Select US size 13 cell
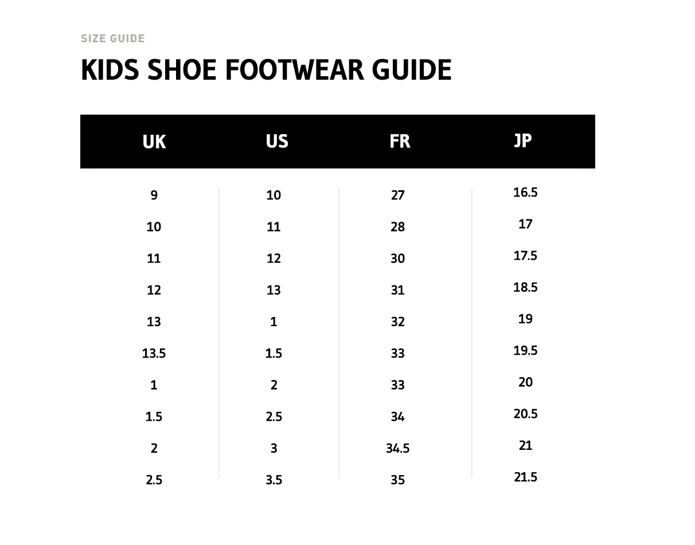The height and width of the screenshot is (545, 695). [x=274, y=290]
